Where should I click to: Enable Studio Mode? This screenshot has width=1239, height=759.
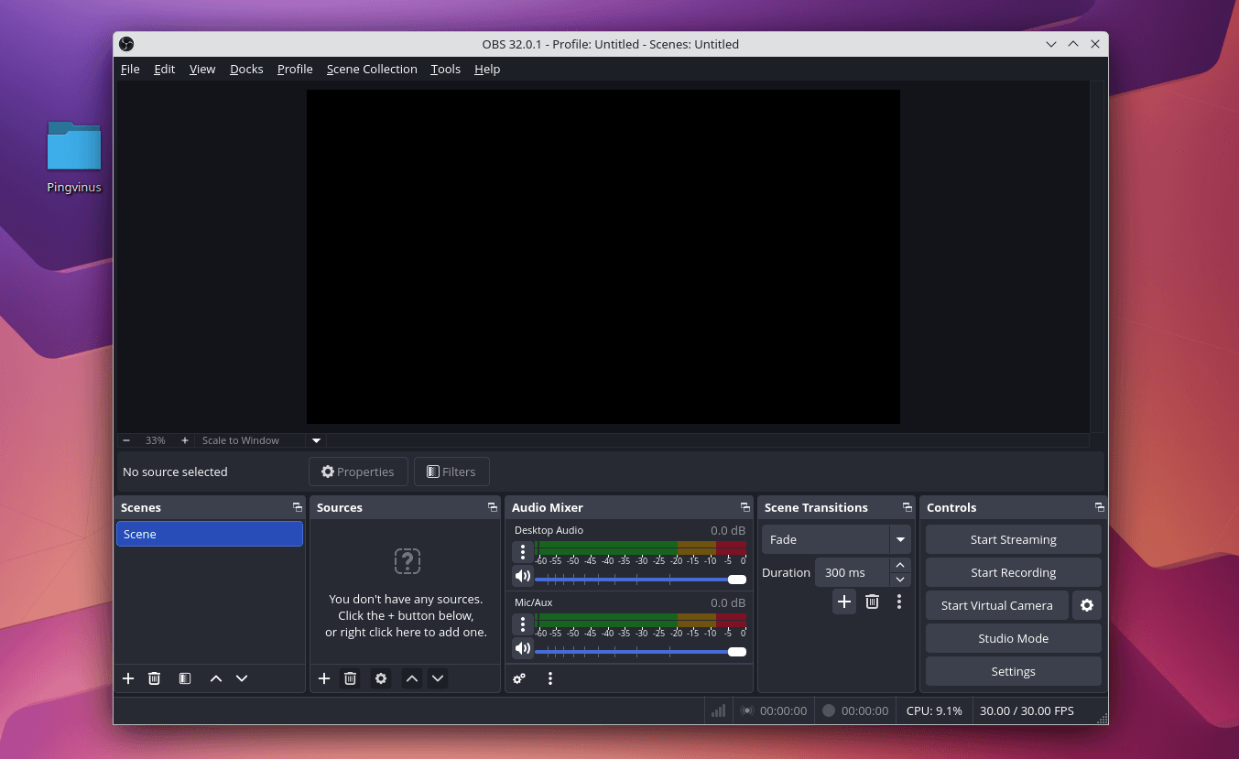[1013, 638]
